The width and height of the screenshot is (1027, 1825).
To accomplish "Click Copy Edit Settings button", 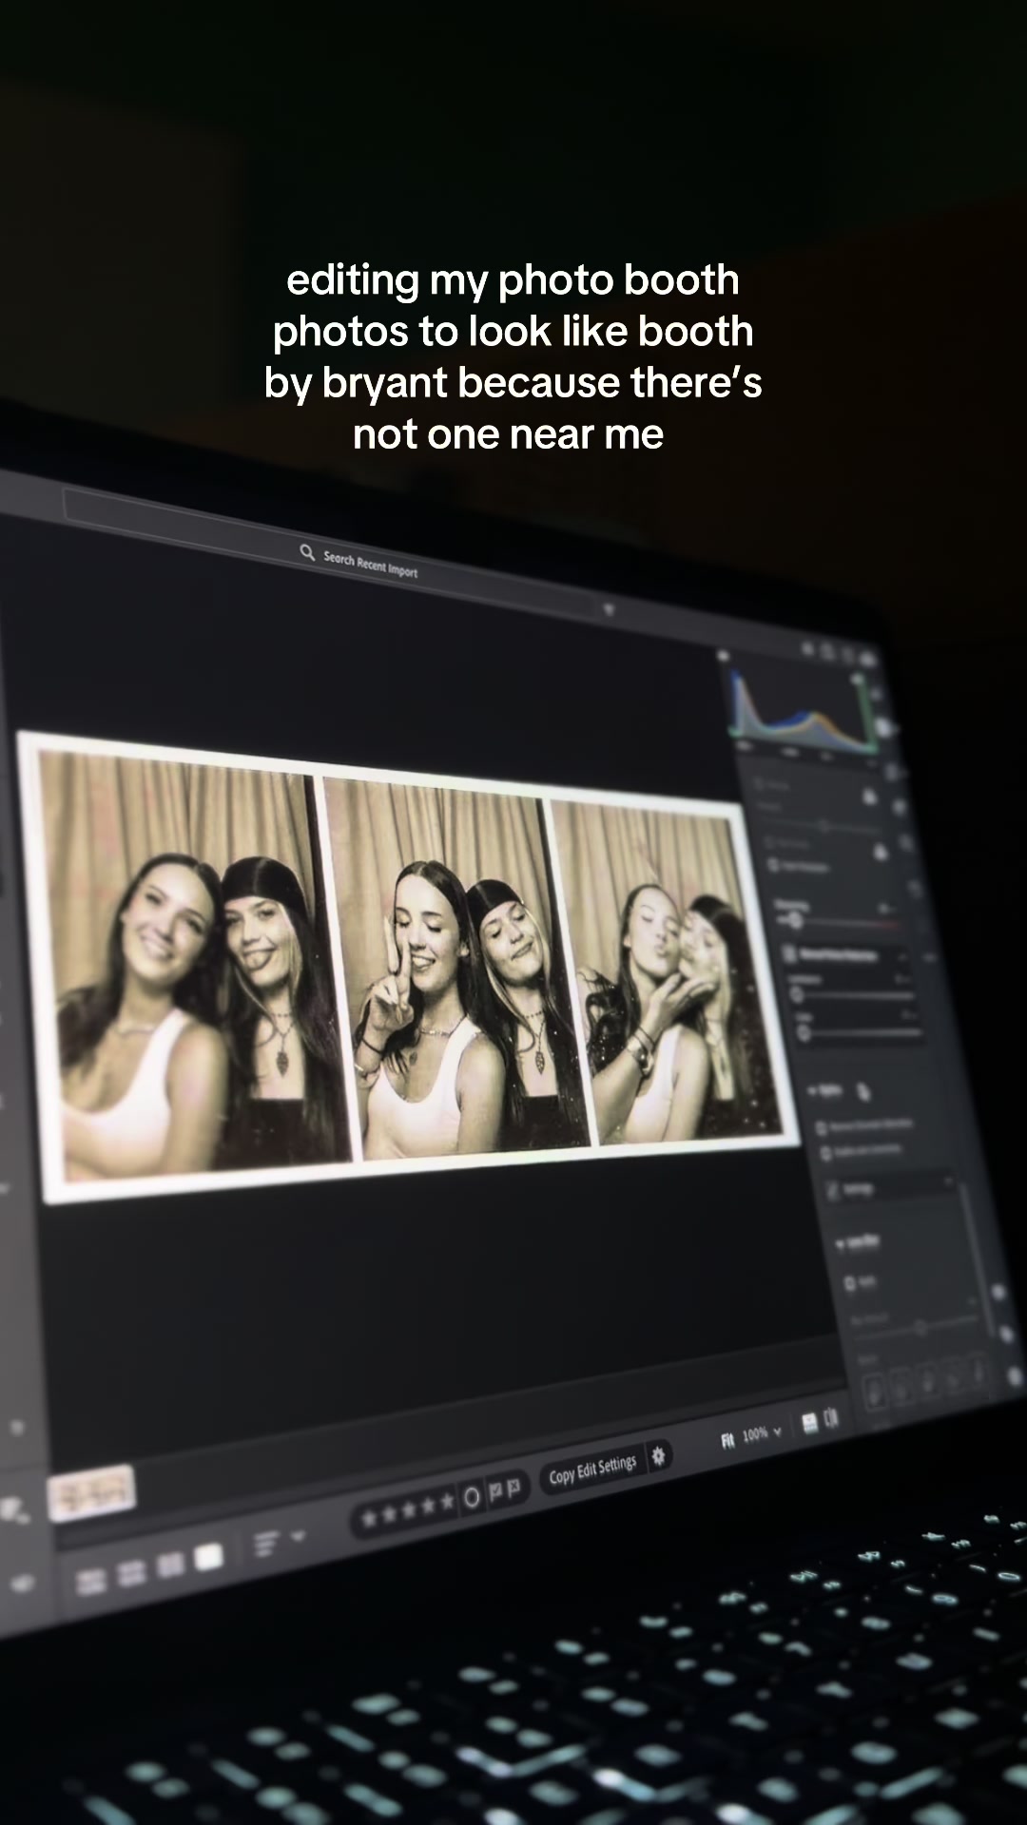I will click(591, 1470).
